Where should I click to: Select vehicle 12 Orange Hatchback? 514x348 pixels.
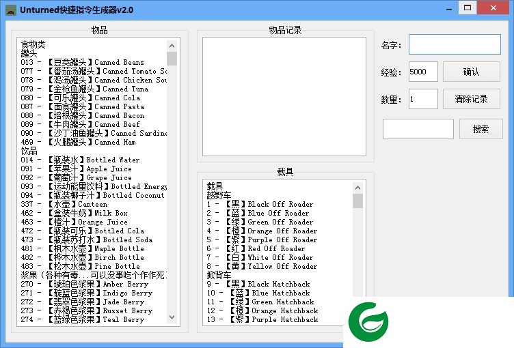tap(262, 310)
